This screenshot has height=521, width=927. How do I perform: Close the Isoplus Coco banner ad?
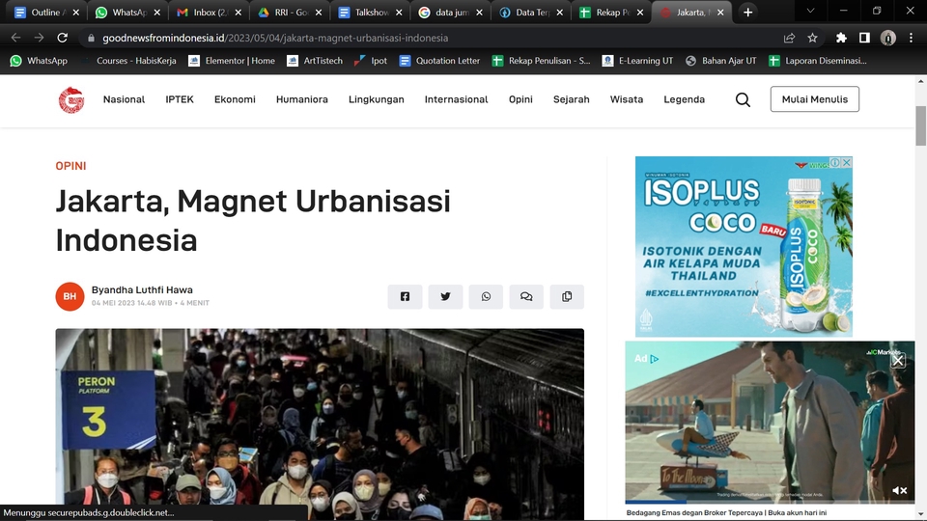click(847, 162)
